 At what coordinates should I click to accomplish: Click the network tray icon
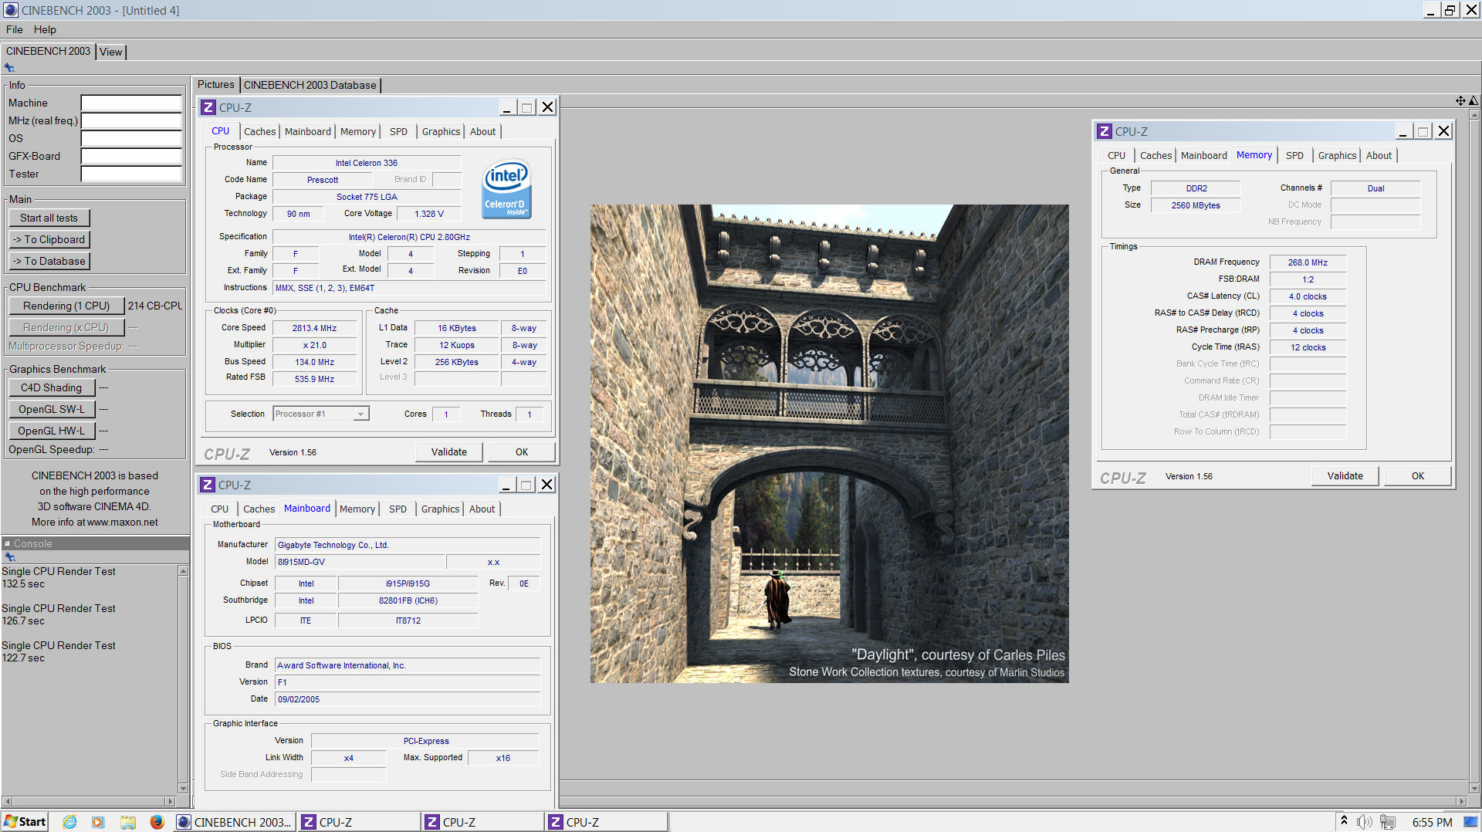coord(1388,822)
